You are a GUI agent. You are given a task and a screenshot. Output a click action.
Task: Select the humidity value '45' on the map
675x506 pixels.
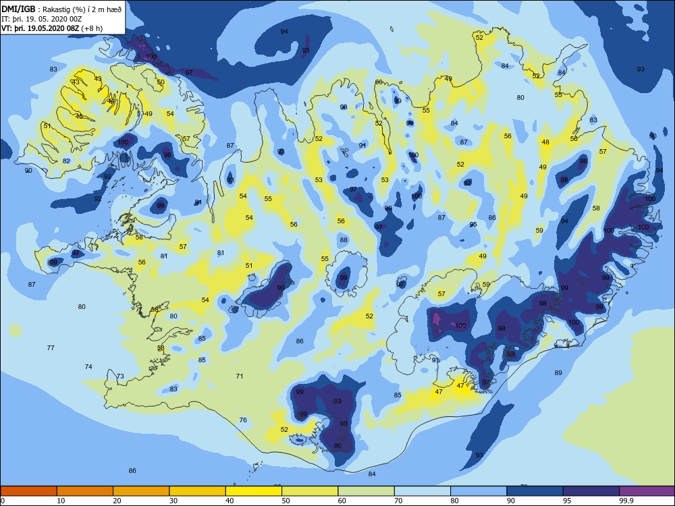click(x=79, y=116)
